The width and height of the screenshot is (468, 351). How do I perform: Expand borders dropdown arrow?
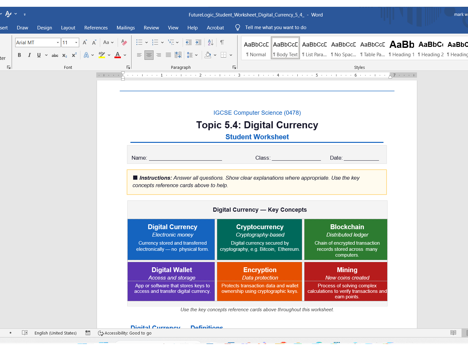point(231,55)
